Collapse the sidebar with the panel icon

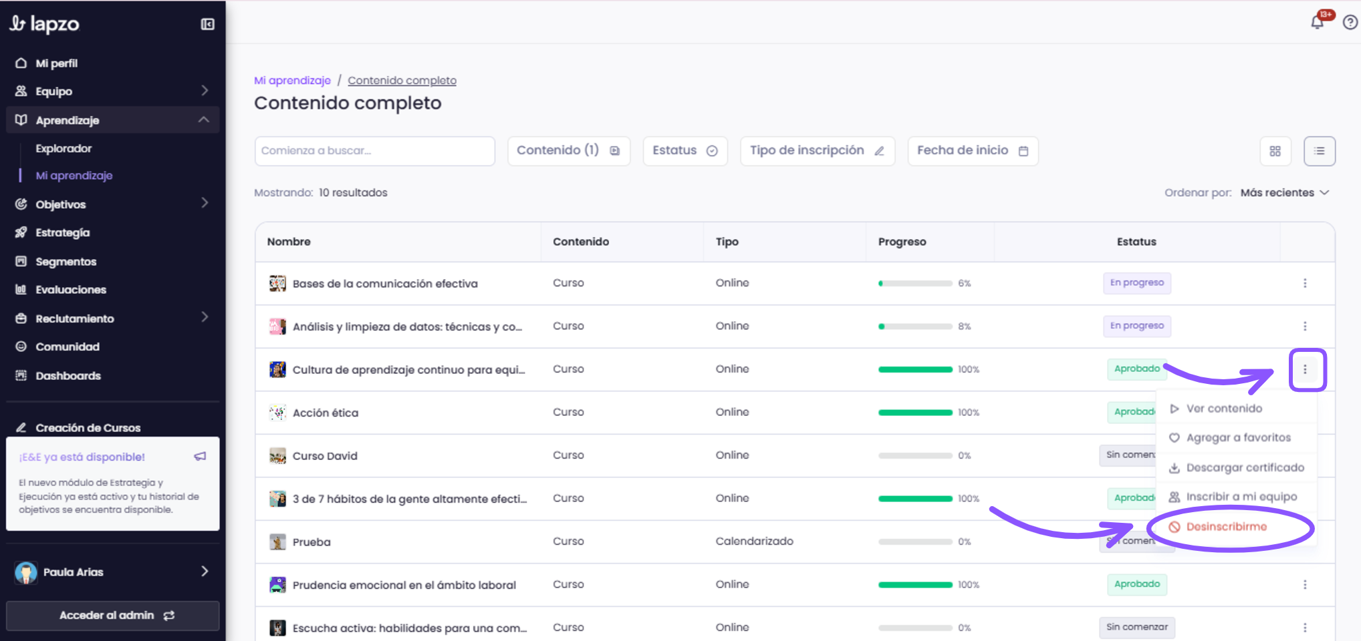208,24
